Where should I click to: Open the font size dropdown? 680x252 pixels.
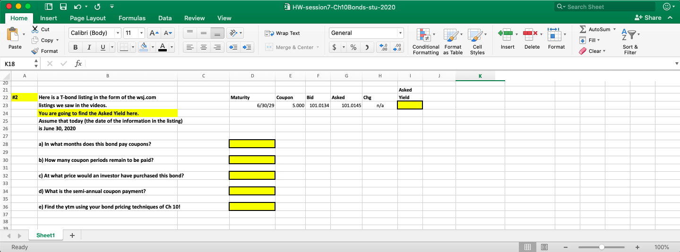[141, 33]
